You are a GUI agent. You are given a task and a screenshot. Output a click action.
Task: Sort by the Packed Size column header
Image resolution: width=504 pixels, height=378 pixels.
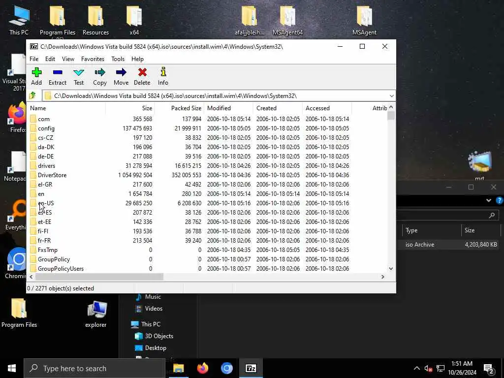[x=179, y=108]
